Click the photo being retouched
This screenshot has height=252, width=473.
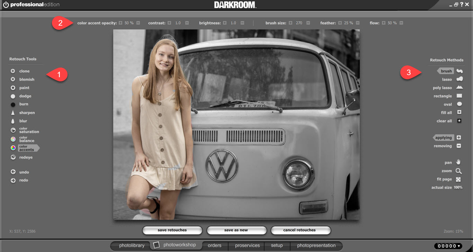236,125
